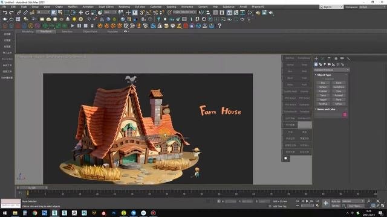Screen dimensions: 387x217
Task: Toggle the Angle Snap icon in toolbar
Action: 149,13
